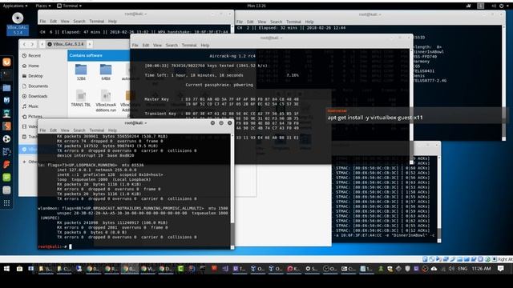Viewport: 513px width, 288px height.
Task: Click the volume icon in Windows tray
Action: coord(452,269)
